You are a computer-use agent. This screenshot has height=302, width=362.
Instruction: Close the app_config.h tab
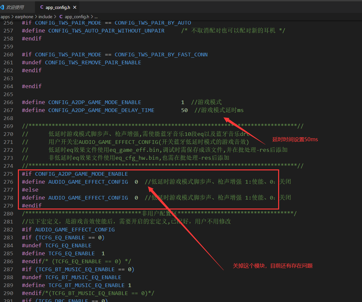click(x=75, y=7)
